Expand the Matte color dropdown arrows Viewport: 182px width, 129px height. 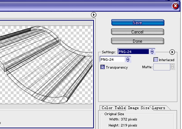(x=172, y=67)
